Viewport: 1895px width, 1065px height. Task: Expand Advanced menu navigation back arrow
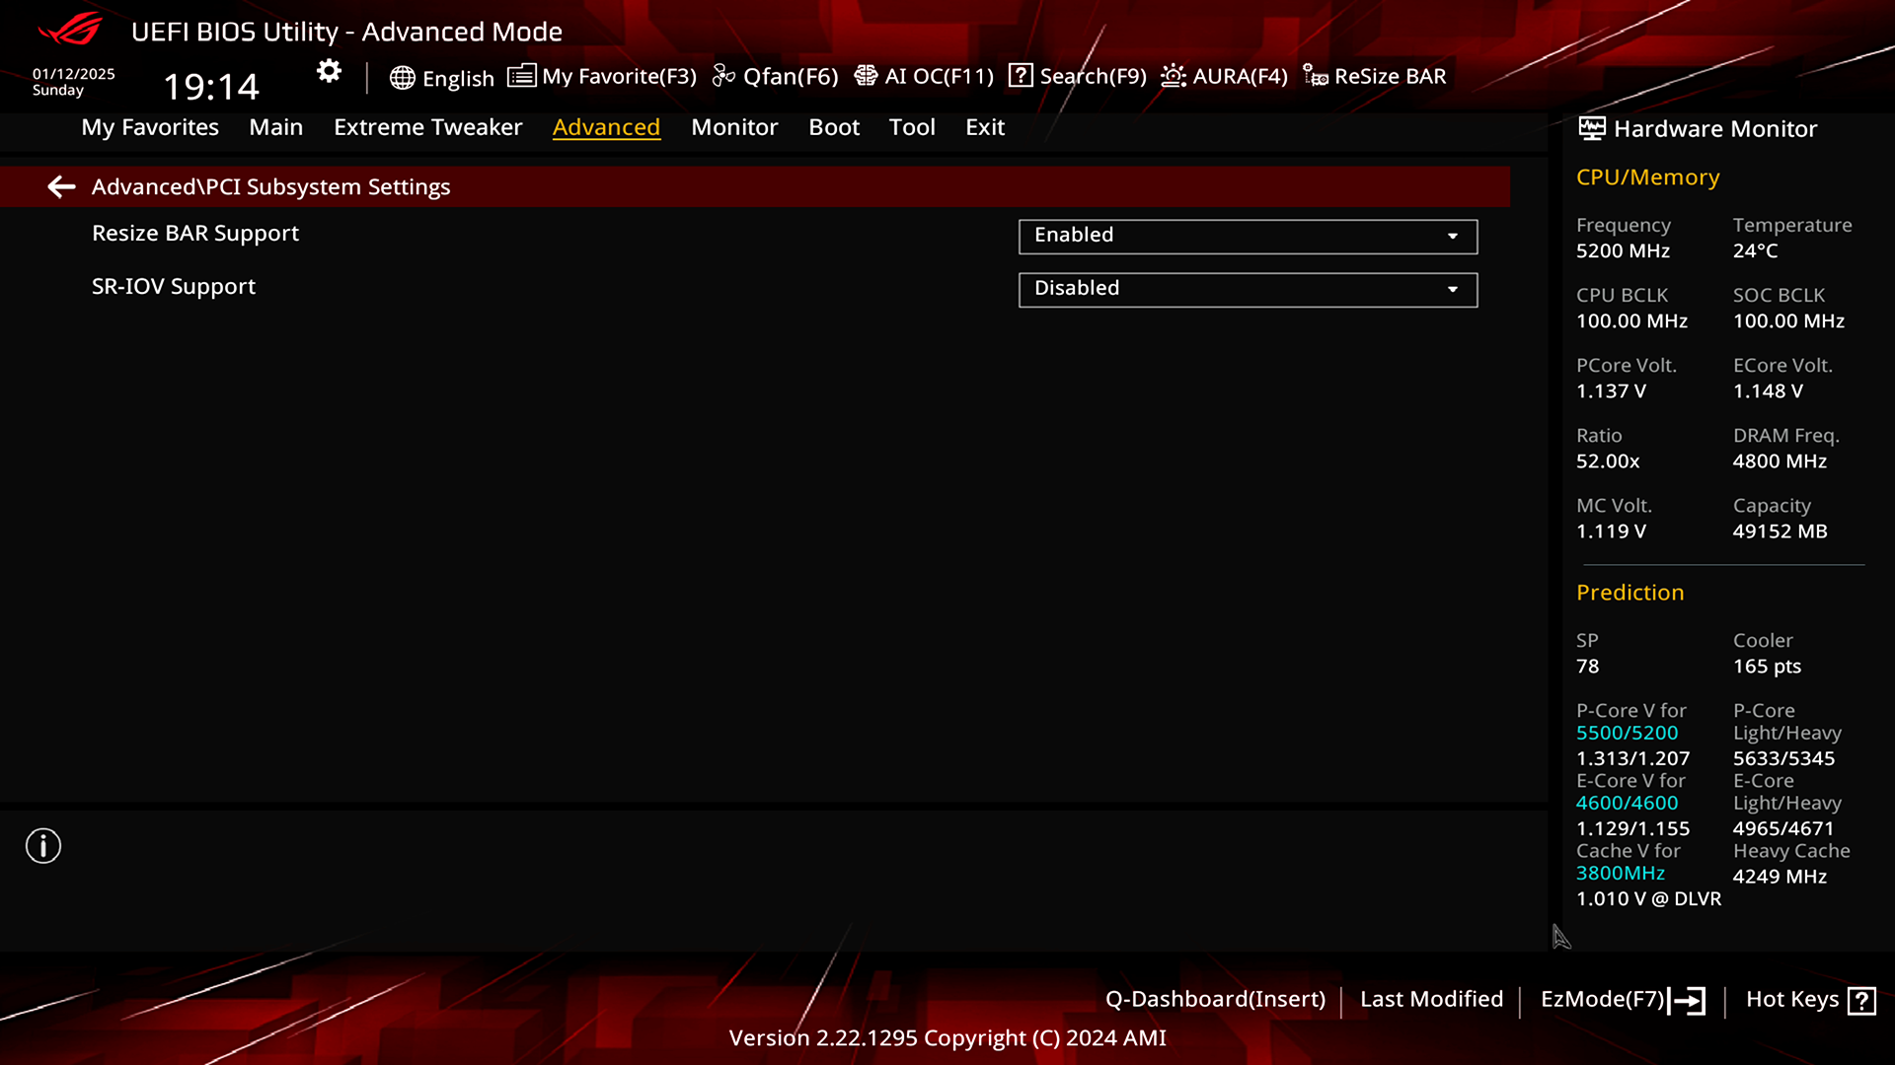[60, 186]
